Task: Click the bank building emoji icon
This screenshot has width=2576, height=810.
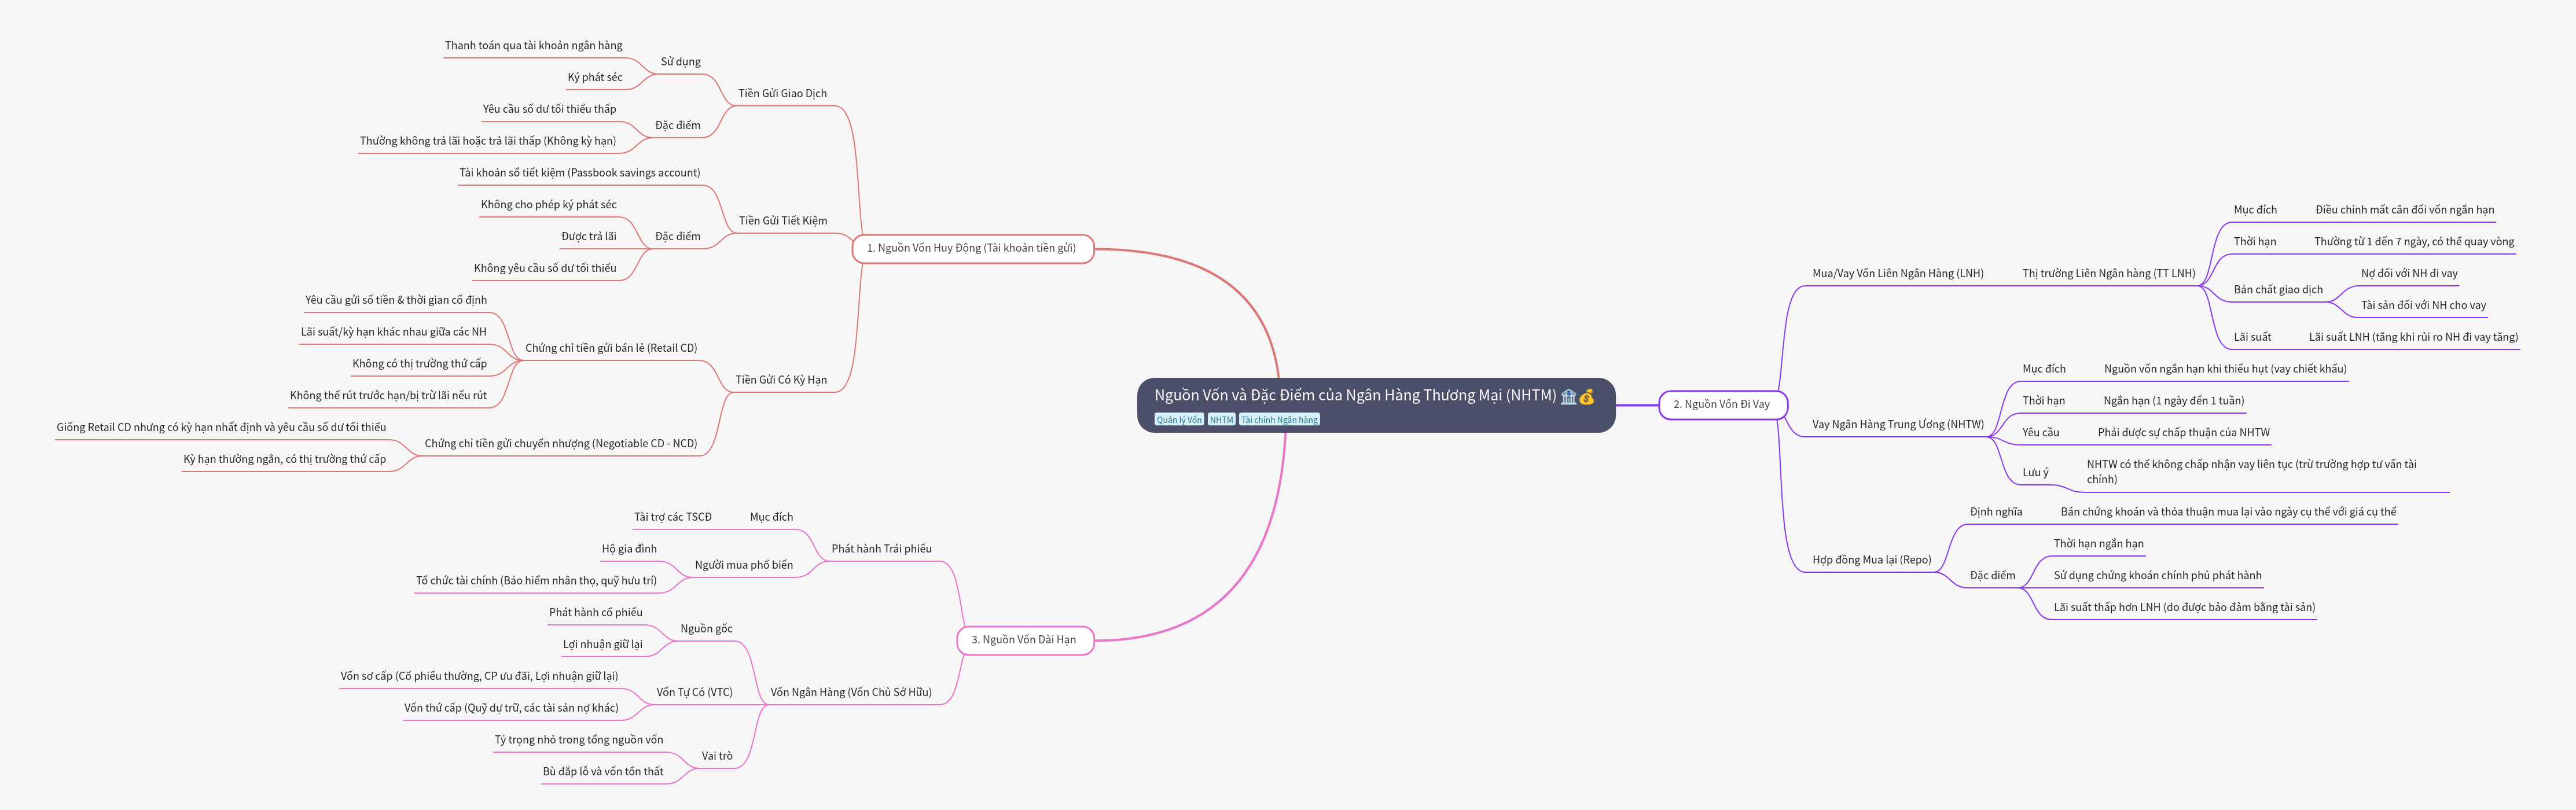Action: pyautogui.click(x=1568, y=396)
